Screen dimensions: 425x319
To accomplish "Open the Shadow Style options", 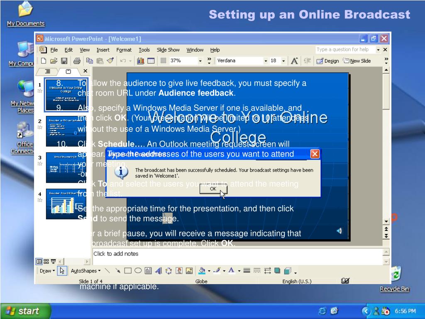I will coord(277,270).
